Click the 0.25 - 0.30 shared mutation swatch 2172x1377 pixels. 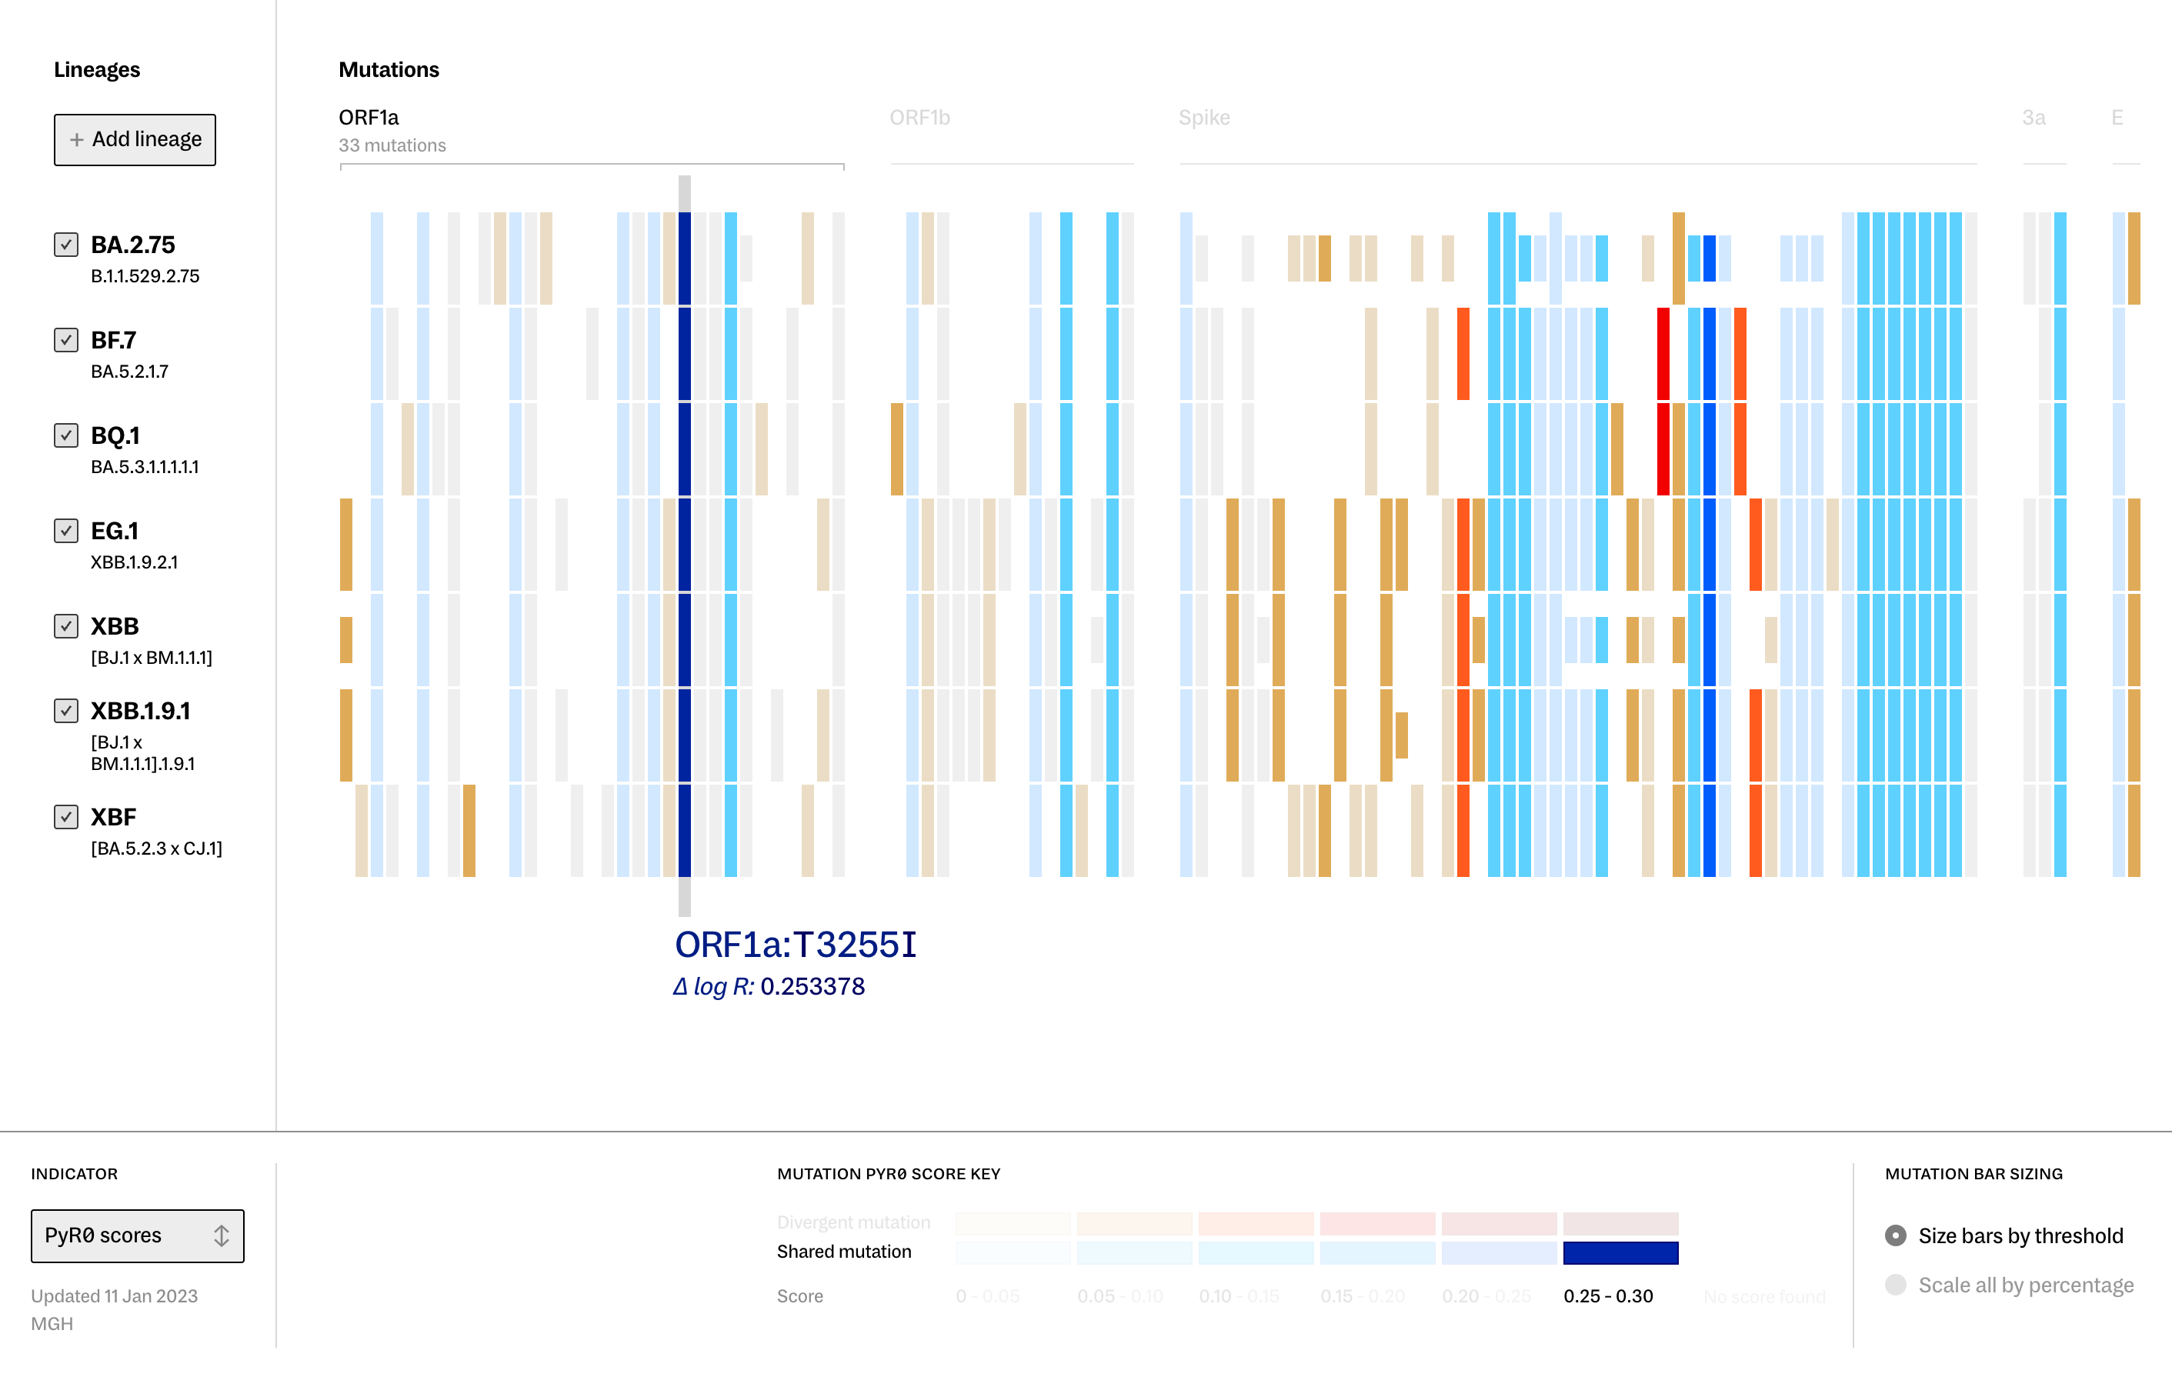1620,1252
